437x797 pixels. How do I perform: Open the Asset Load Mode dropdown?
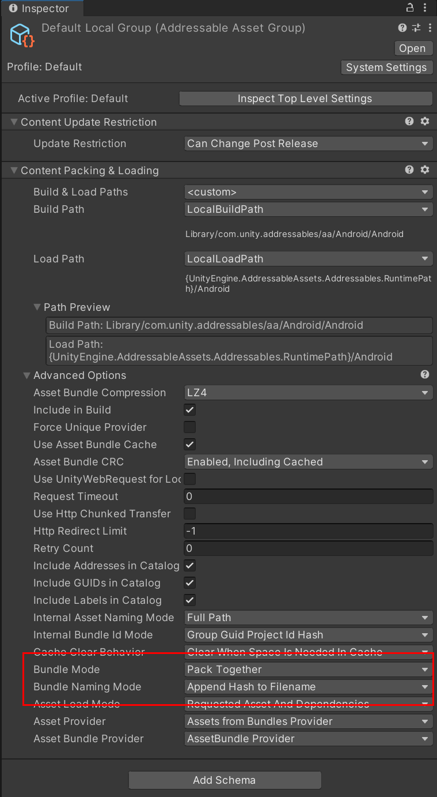(308, 704)
